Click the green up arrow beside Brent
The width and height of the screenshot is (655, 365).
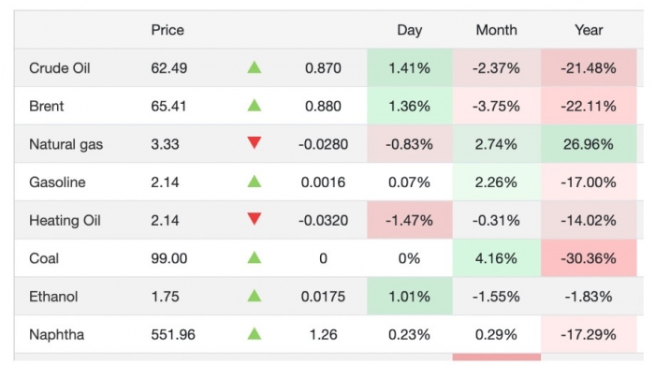(x=254, y=106)
